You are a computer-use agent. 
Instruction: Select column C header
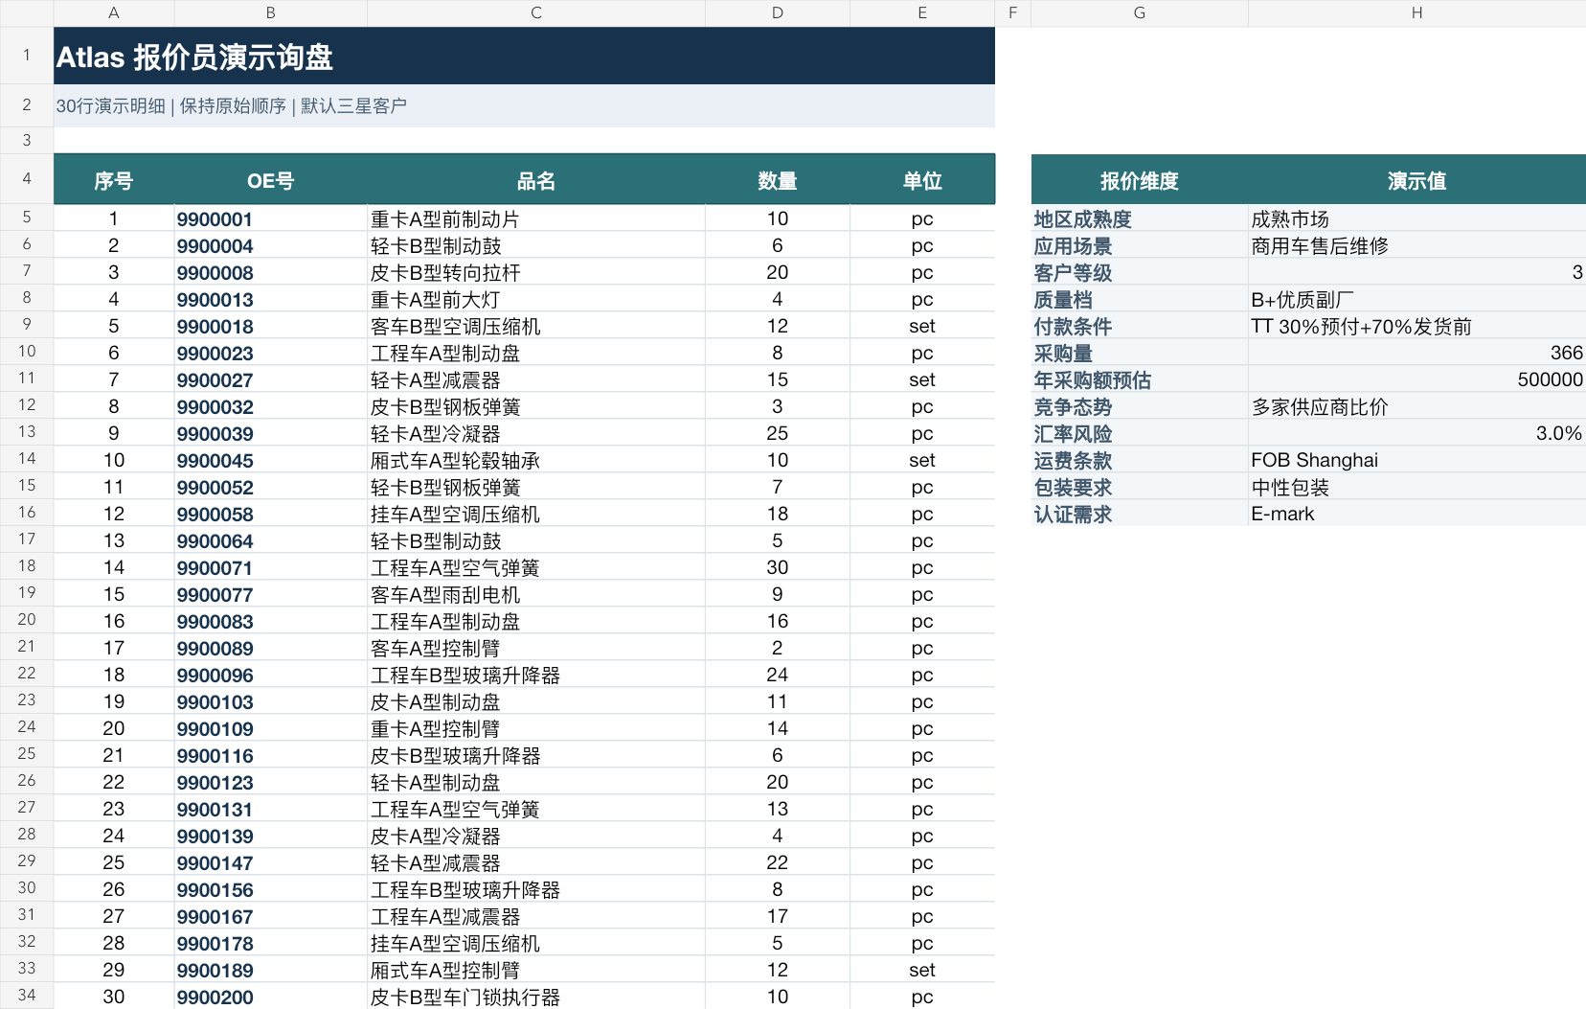[x=536, y=12]
